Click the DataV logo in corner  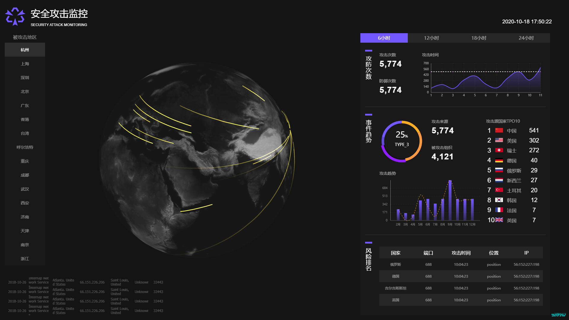point(558,315)
